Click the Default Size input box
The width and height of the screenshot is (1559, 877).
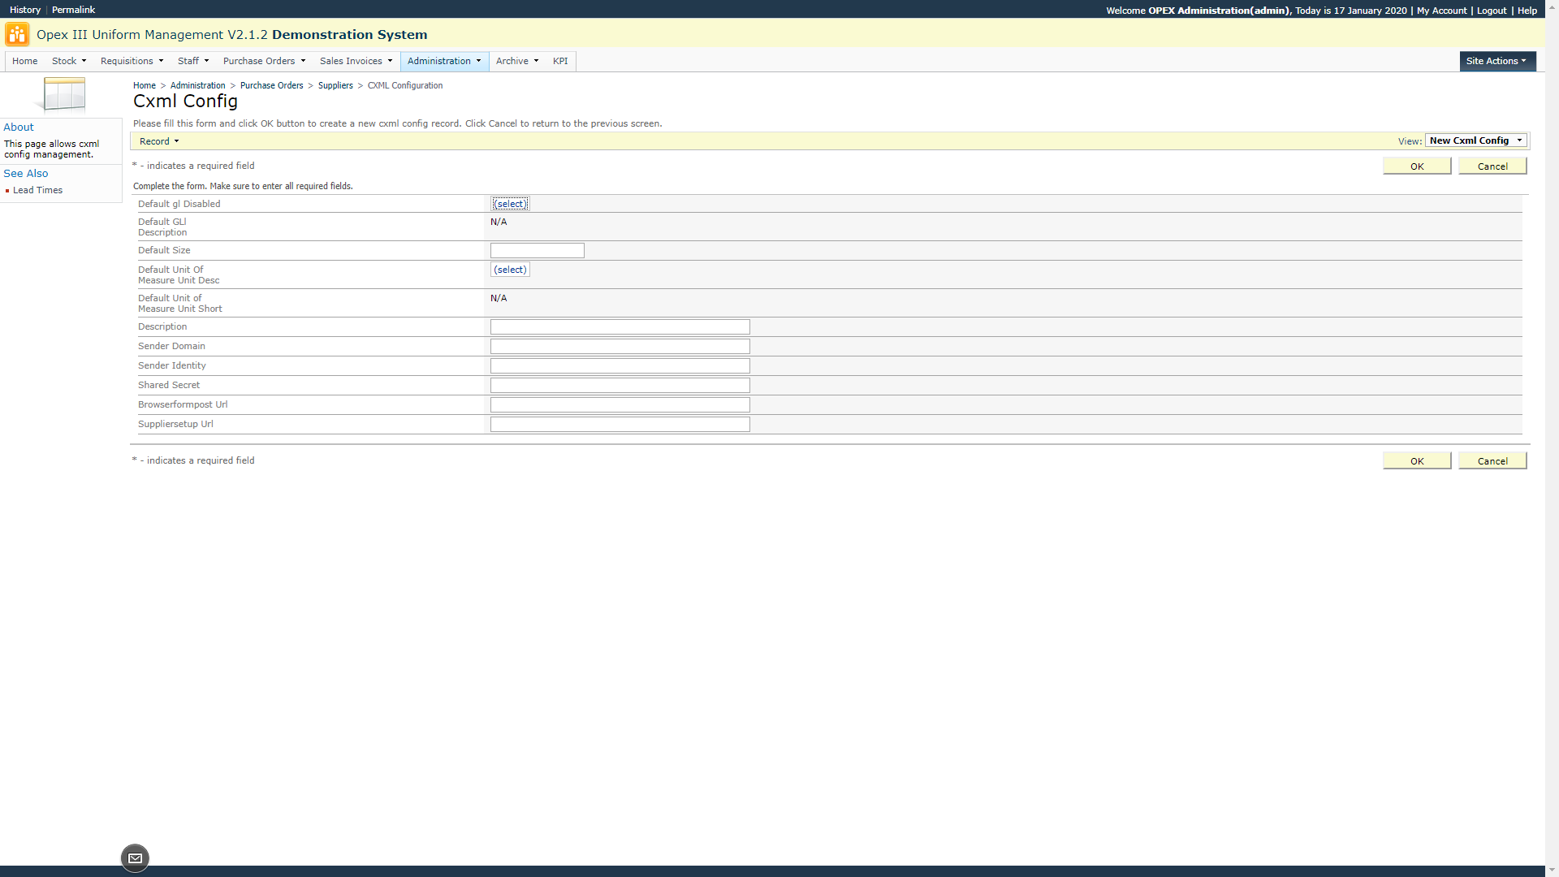537,251
